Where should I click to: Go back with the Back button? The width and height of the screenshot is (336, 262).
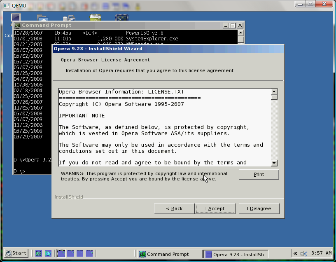coord(174,208)
